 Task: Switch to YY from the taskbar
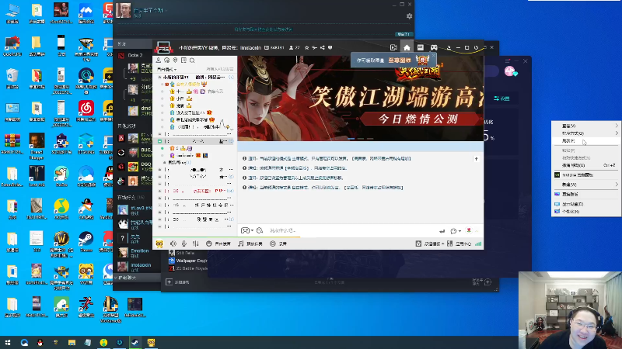pos(151,342)
